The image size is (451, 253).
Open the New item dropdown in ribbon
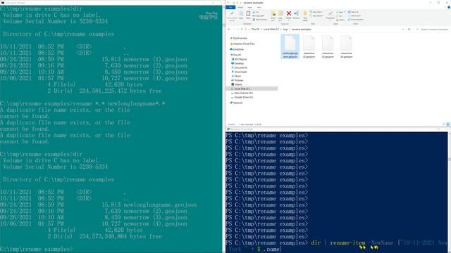316,12
